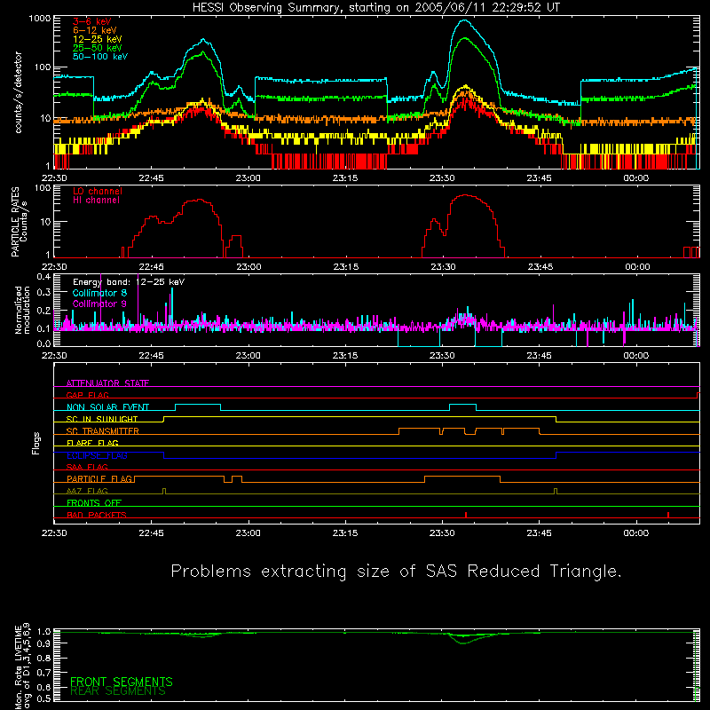Select the Collimator 9 legend entry
The height and width of the screenshot is (710, 710).
[99, 304]
